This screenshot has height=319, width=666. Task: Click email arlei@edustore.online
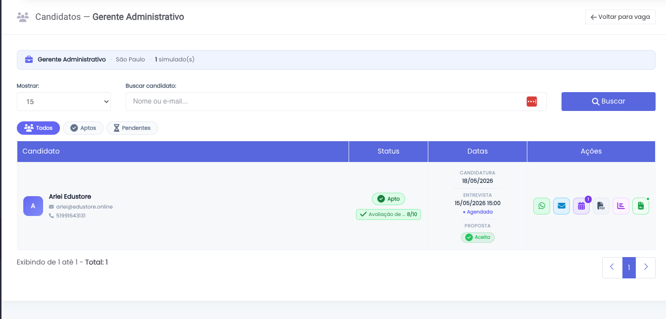(84, 207)
